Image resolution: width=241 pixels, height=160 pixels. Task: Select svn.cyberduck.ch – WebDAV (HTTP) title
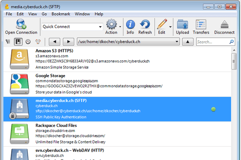[70, 150]
